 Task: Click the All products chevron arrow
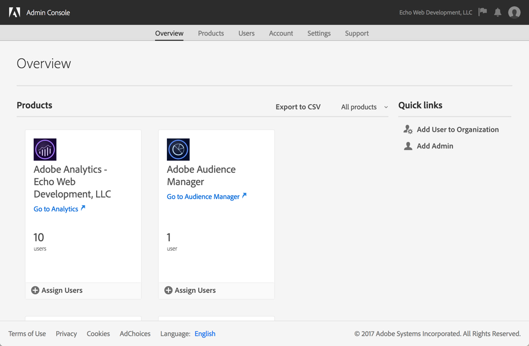tap(386, 107)
